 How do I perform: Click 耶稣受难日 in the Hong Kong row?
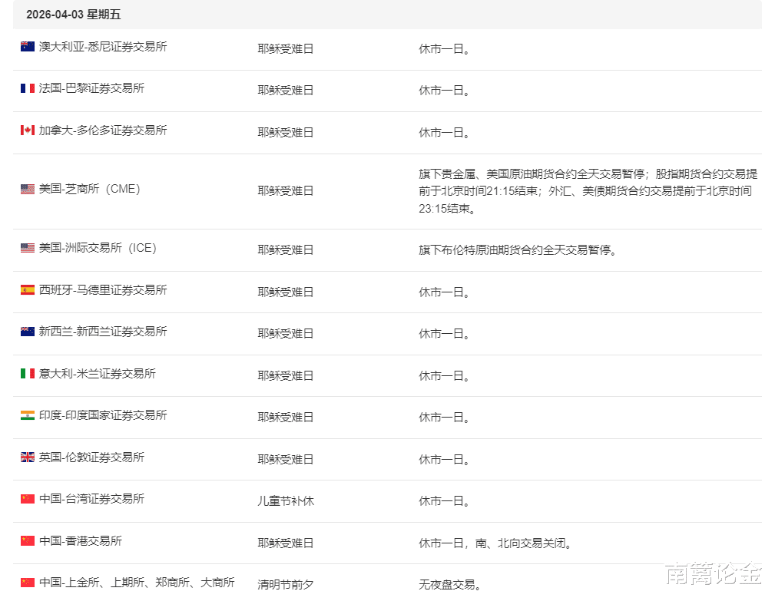tap(285, 543)
